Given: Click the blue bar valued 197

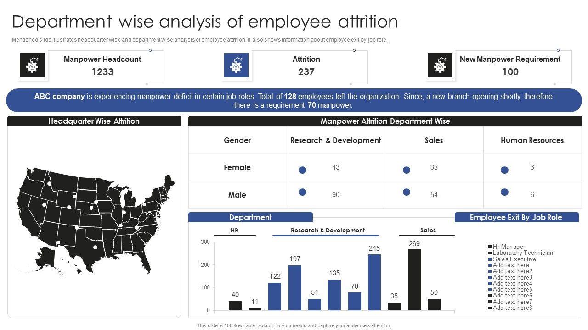Looking at the screenshot, I should [295, 288].
